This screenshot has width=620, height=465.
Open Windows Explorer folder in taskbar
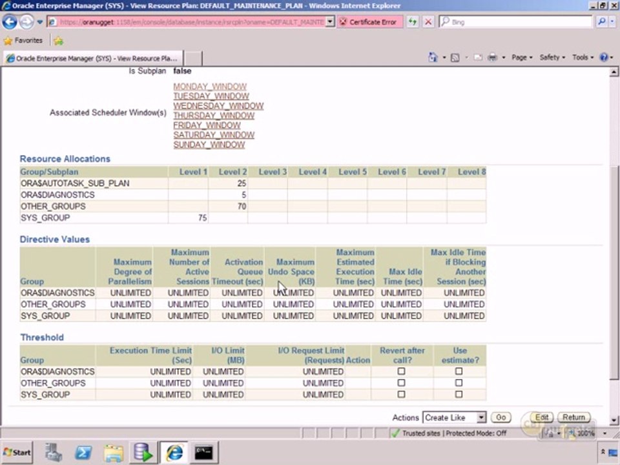pyautogui.click(x=114, y=453)
